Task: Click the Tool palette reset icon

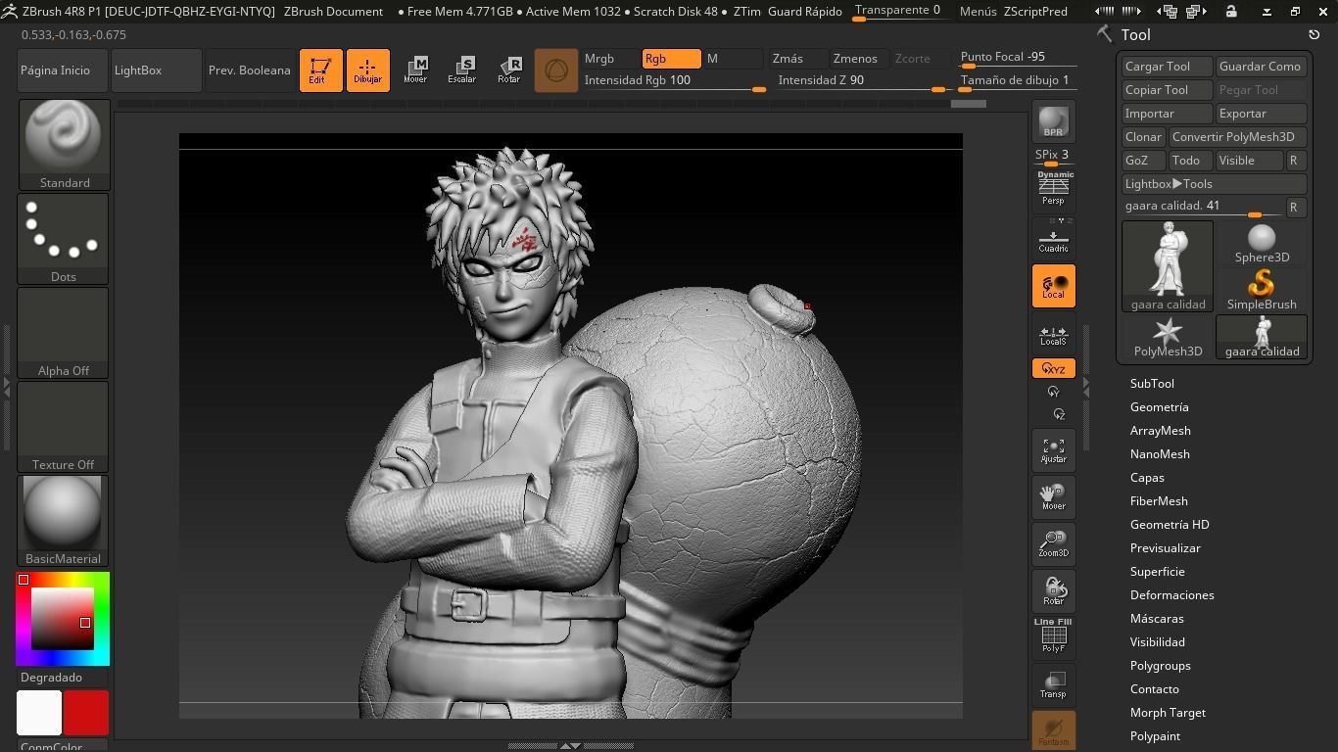Action: click(1314, 34)
